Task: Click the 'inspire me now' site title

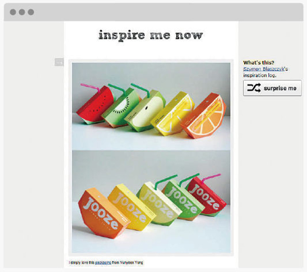Action: pyautogui.click(x=150, y=36)
